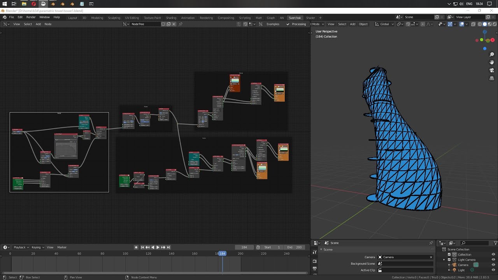This screenshot has height=280, width=498.
Task: Open the Tool properties tab icon
Action: [315, 252]
